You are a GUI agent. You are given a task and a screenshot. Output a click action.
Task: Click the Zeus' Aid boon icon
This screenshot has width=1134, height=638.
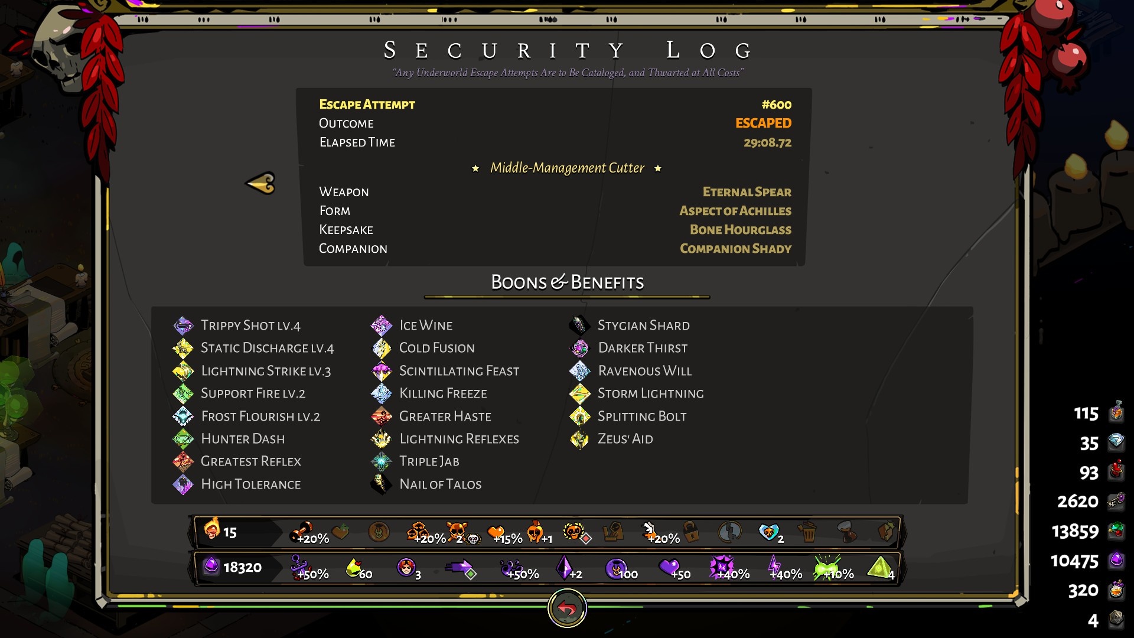pyautogui.click(x=579, y=439)
